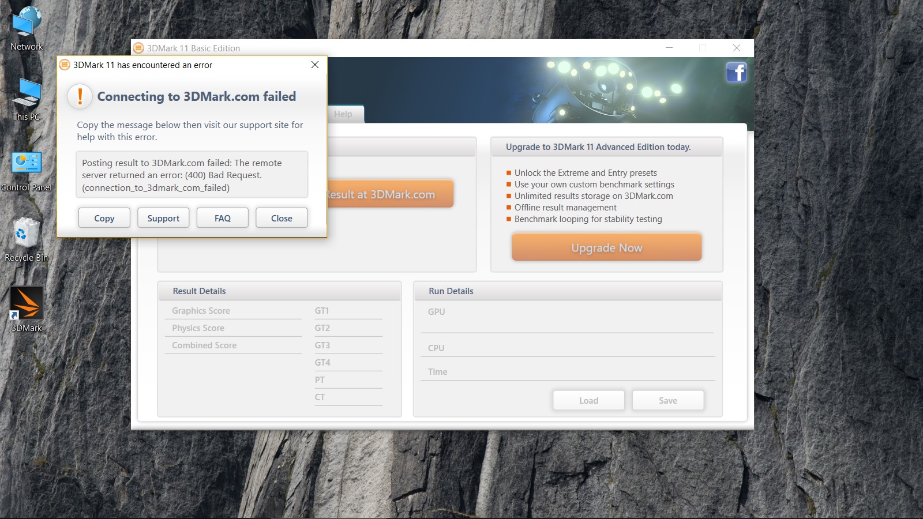The height and width of the screenshot is (519, 923).
Task: Launch 3DMark desktop shortcut
Action: click(27, 310)
